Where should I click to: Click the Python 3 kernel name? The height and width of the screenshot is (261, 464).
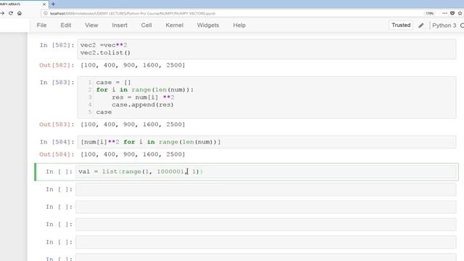coord(444,25)
